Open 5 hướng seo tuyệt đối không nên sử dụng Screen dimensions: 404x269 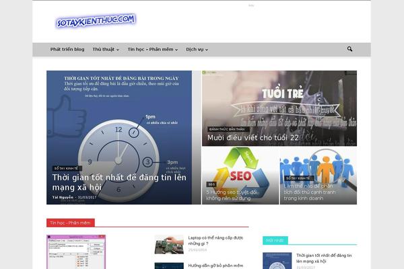232,195
